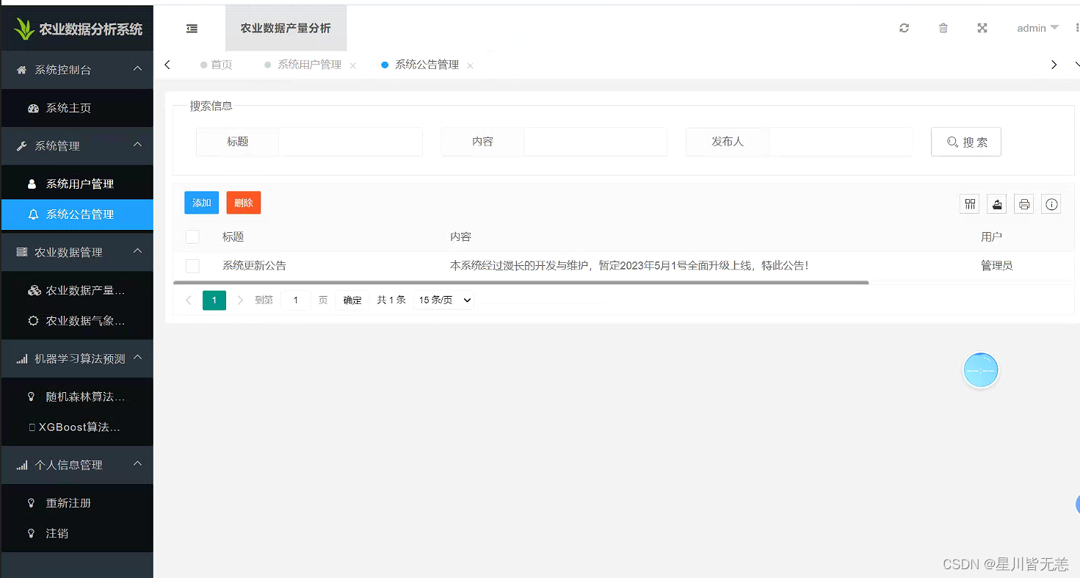This screenshot has width=1080, height=578.
Task: Click the trash icon near admin
Action: click(943, 27)
